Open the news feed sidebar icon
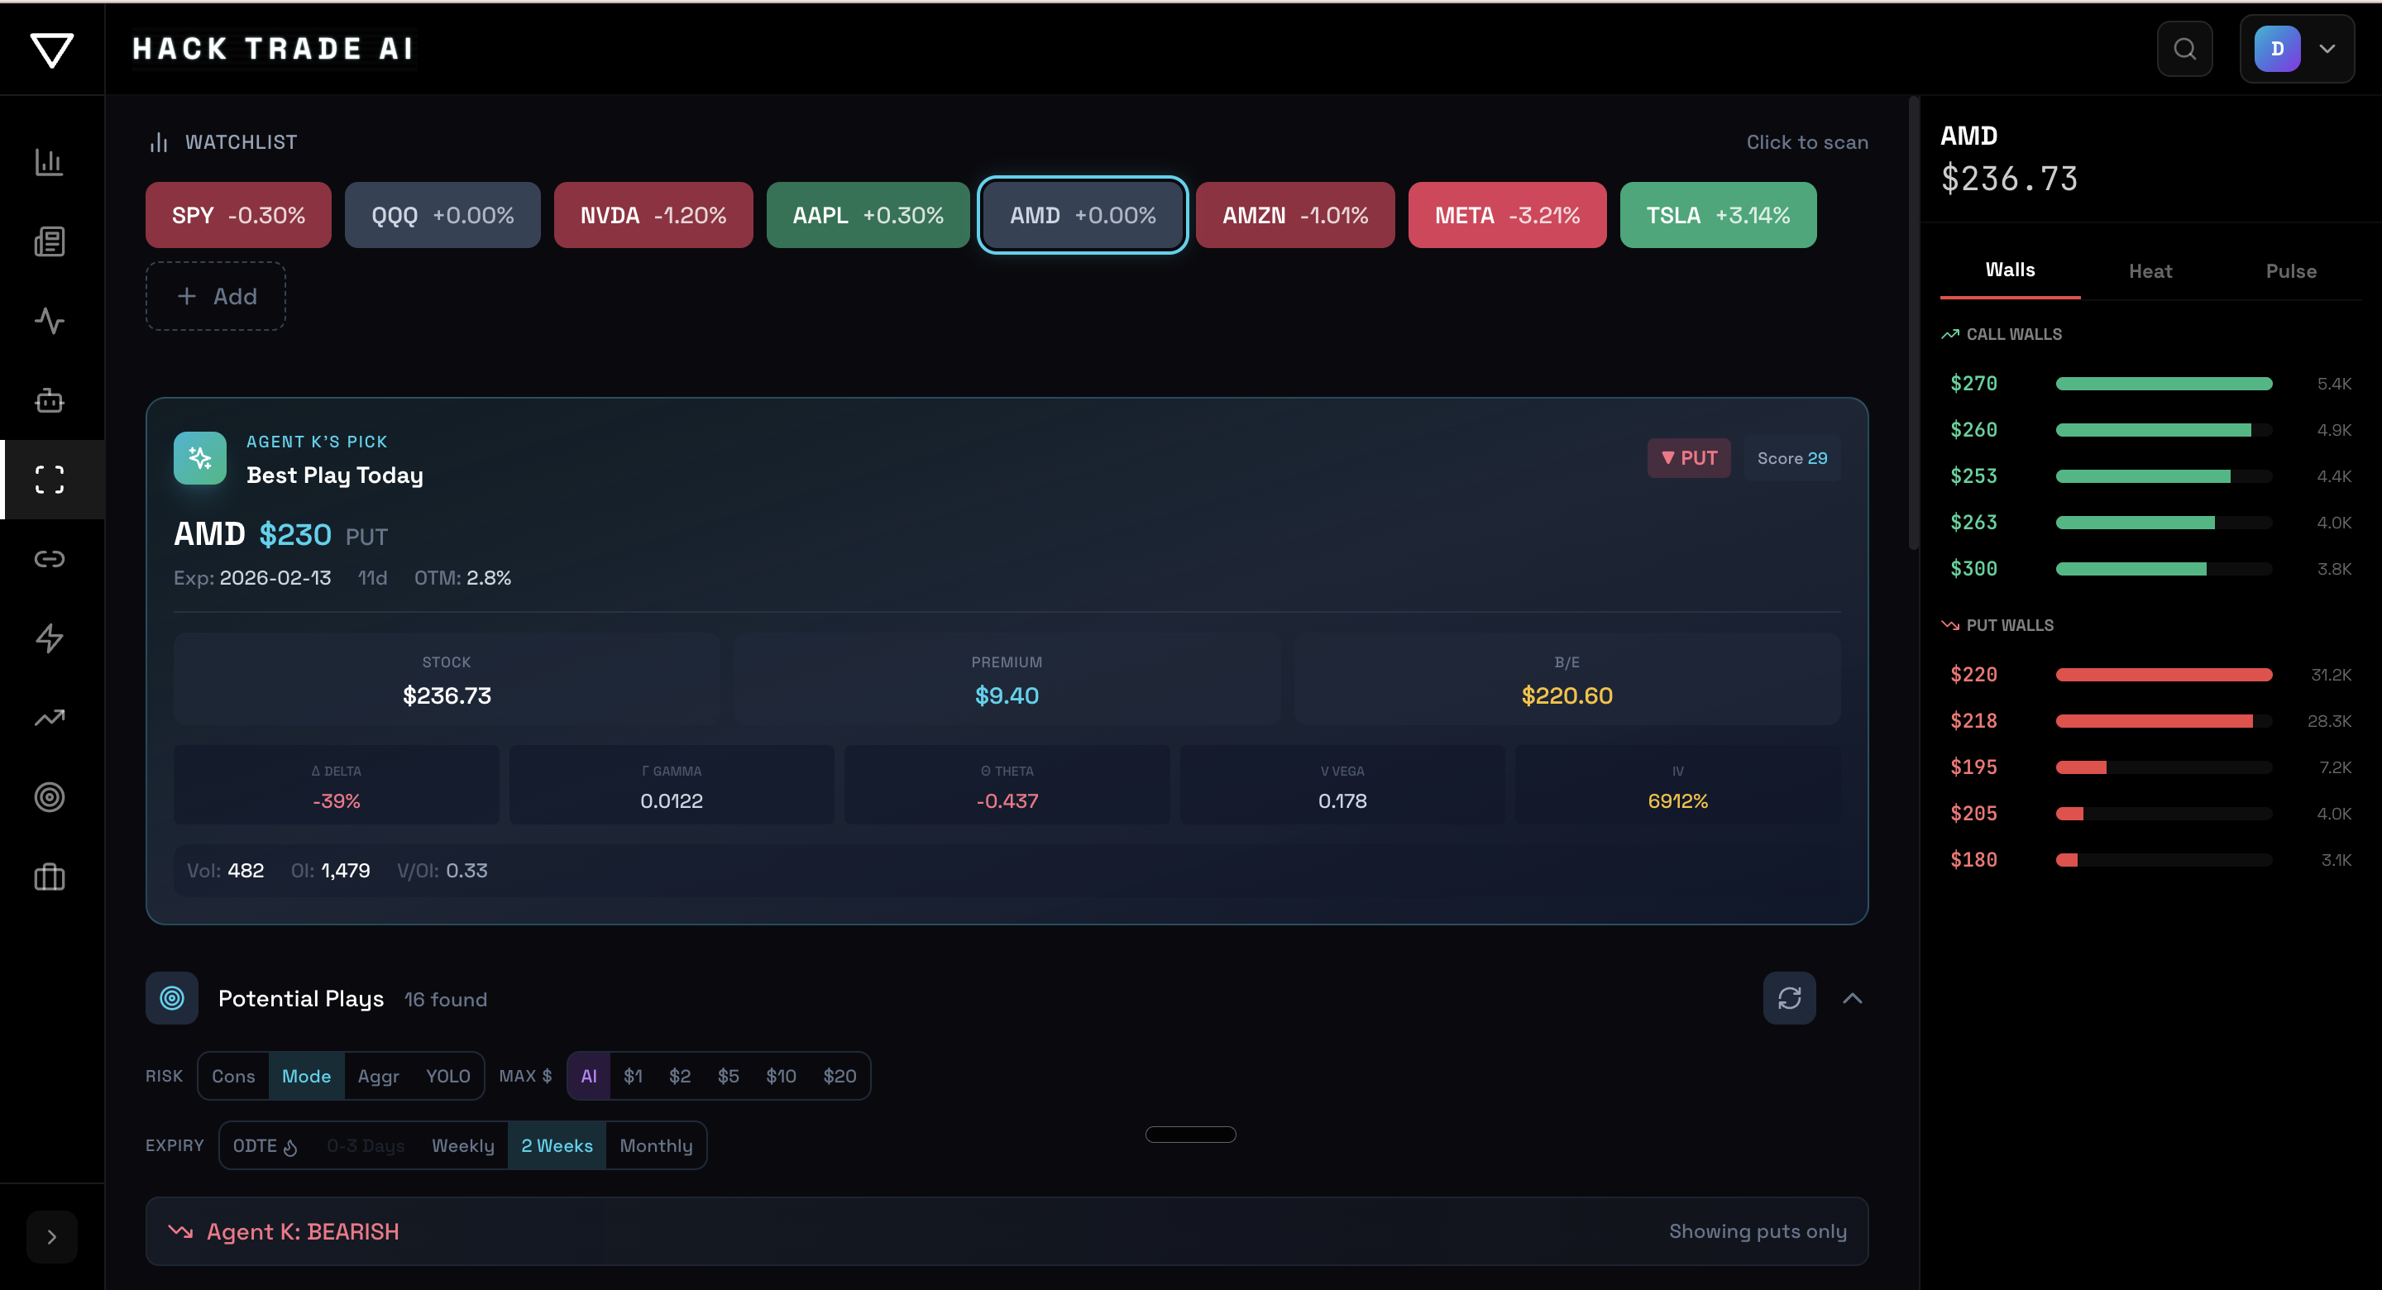The width and height of the screenshot is (2382, 1290). click(49, 241)
